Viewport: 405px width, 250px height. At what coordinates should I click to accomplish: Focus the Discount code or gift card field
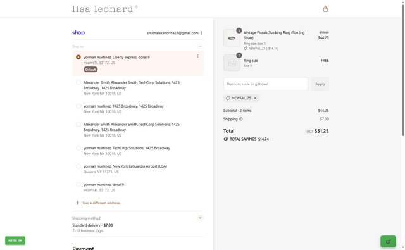coord(266,84)
